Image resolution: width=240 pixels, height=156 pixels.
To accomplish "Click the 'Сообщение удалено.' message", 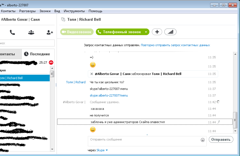I will 105,102.
